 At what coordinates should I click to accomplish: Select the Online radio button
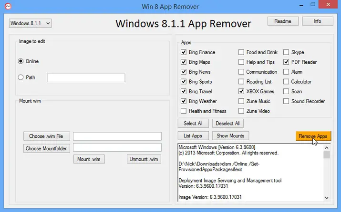21,61
